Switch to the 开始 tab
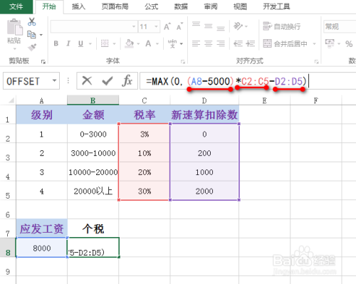Image resolution: width=356 pixels, height=284 pixels. (49, 6)
